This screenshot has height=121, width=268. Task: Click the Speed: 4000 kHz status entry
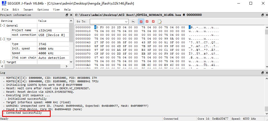coord(244,119)
